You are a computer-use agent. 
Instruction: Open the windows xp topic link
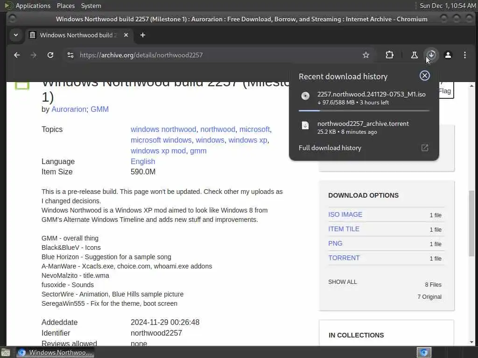click(x=248, y=140)
